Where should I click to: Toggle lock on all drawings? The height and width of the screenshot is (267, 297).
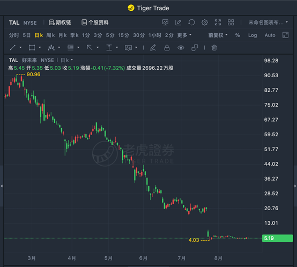167,48
